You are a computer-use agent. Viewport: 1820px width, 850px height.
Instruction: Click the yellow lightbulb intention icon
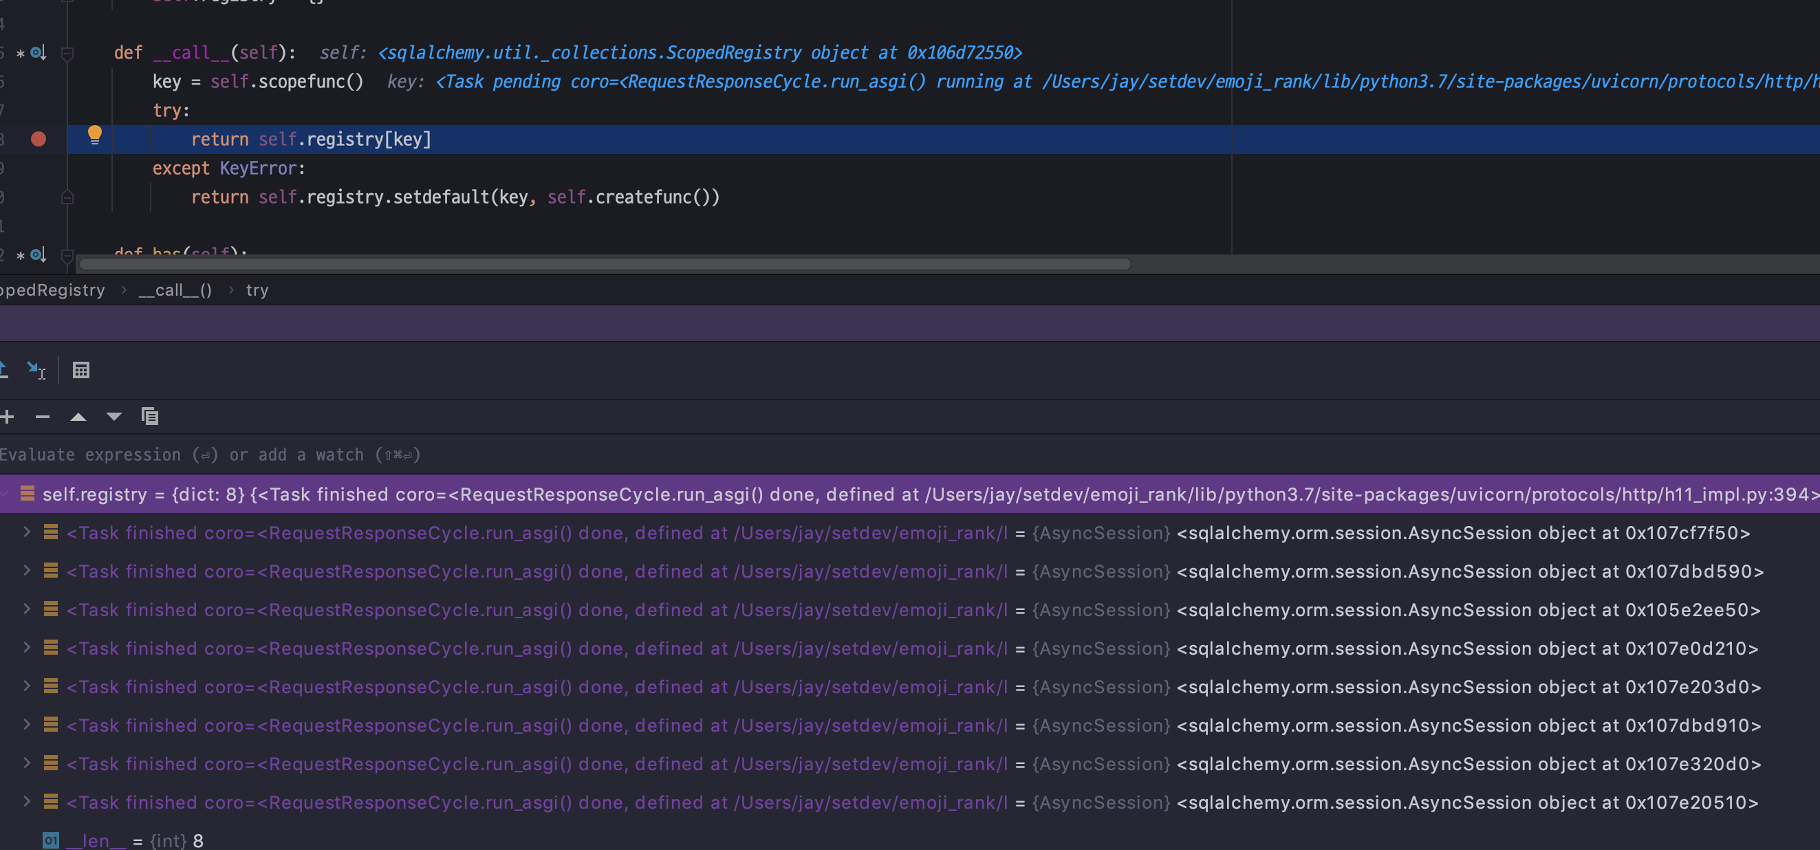95,134
